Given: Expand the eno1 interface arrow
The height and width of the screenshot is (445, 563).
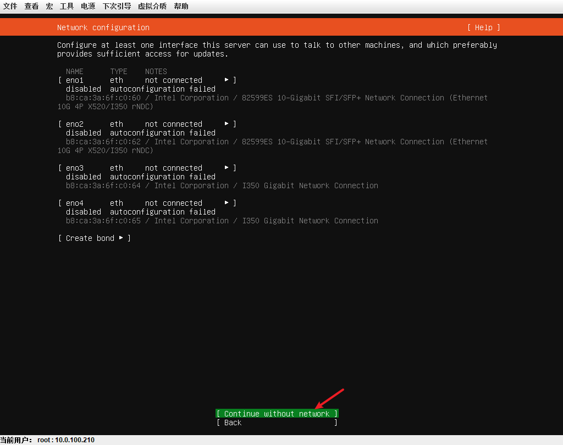Looking at the screenshot, I should [227, 80].
